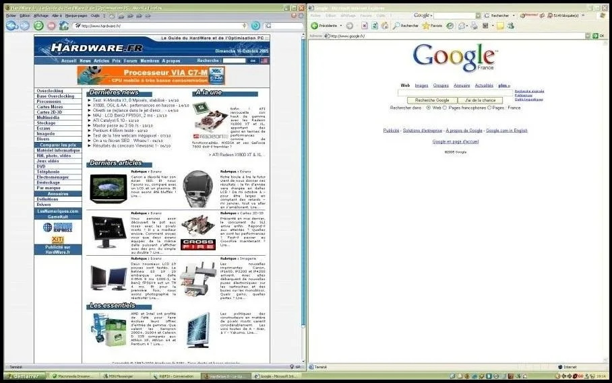Open Forum link in Hardware.fr navigation
Screen dimensions: 612x383
130,61
